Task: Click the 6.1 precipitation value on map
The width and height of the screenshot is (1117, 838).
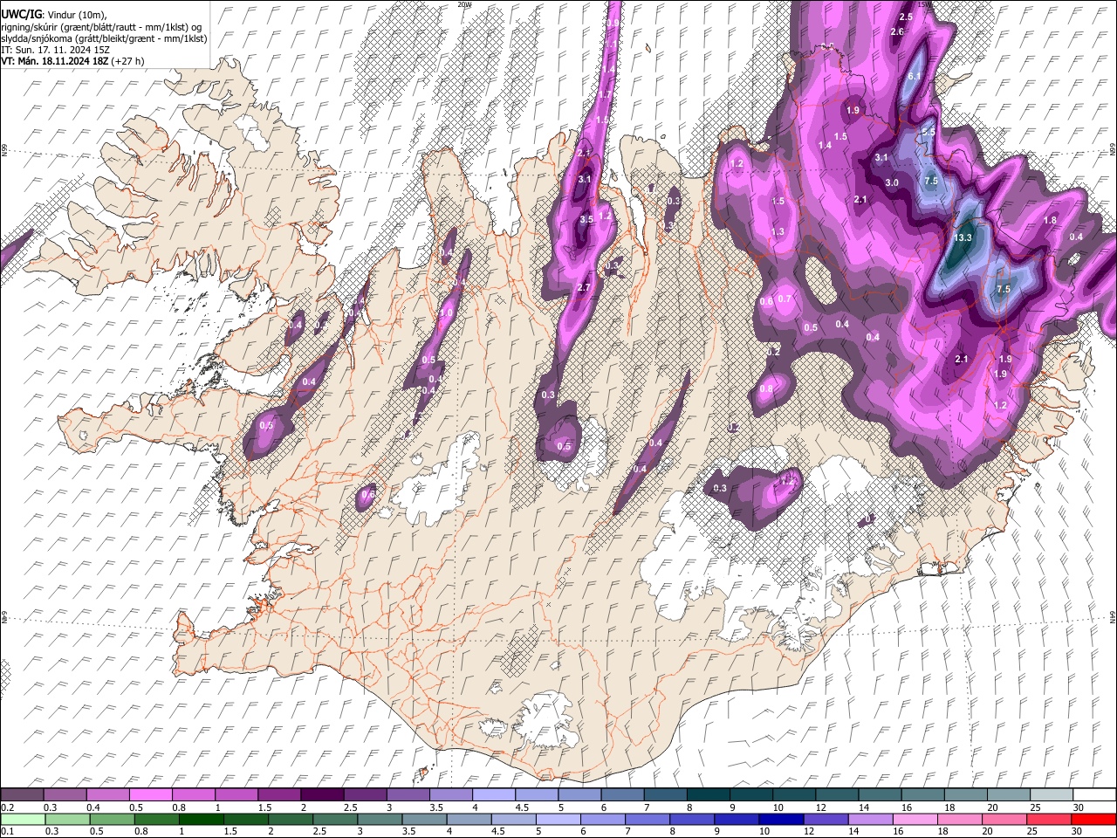Action: pos(915,77)
